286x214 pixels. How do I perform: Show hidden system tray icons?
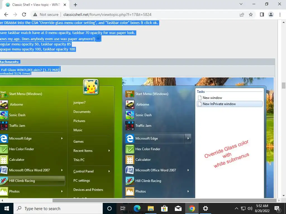click(236, 208)
